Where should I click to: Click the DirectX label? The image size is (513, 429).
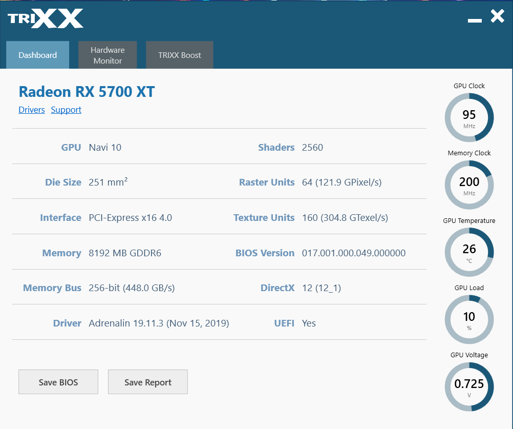click(x=277, y=288)
